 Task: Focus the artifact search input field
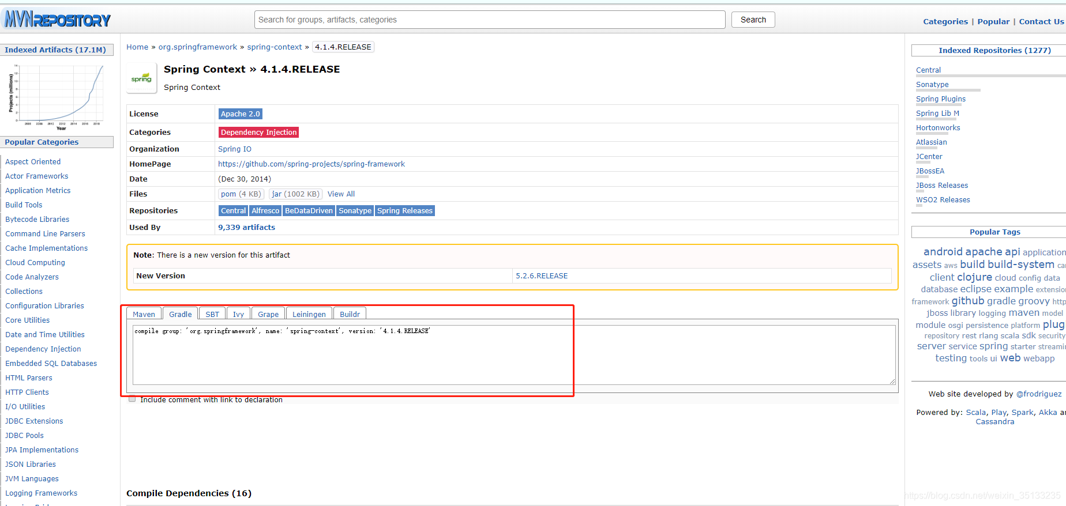tap(490, 20)
